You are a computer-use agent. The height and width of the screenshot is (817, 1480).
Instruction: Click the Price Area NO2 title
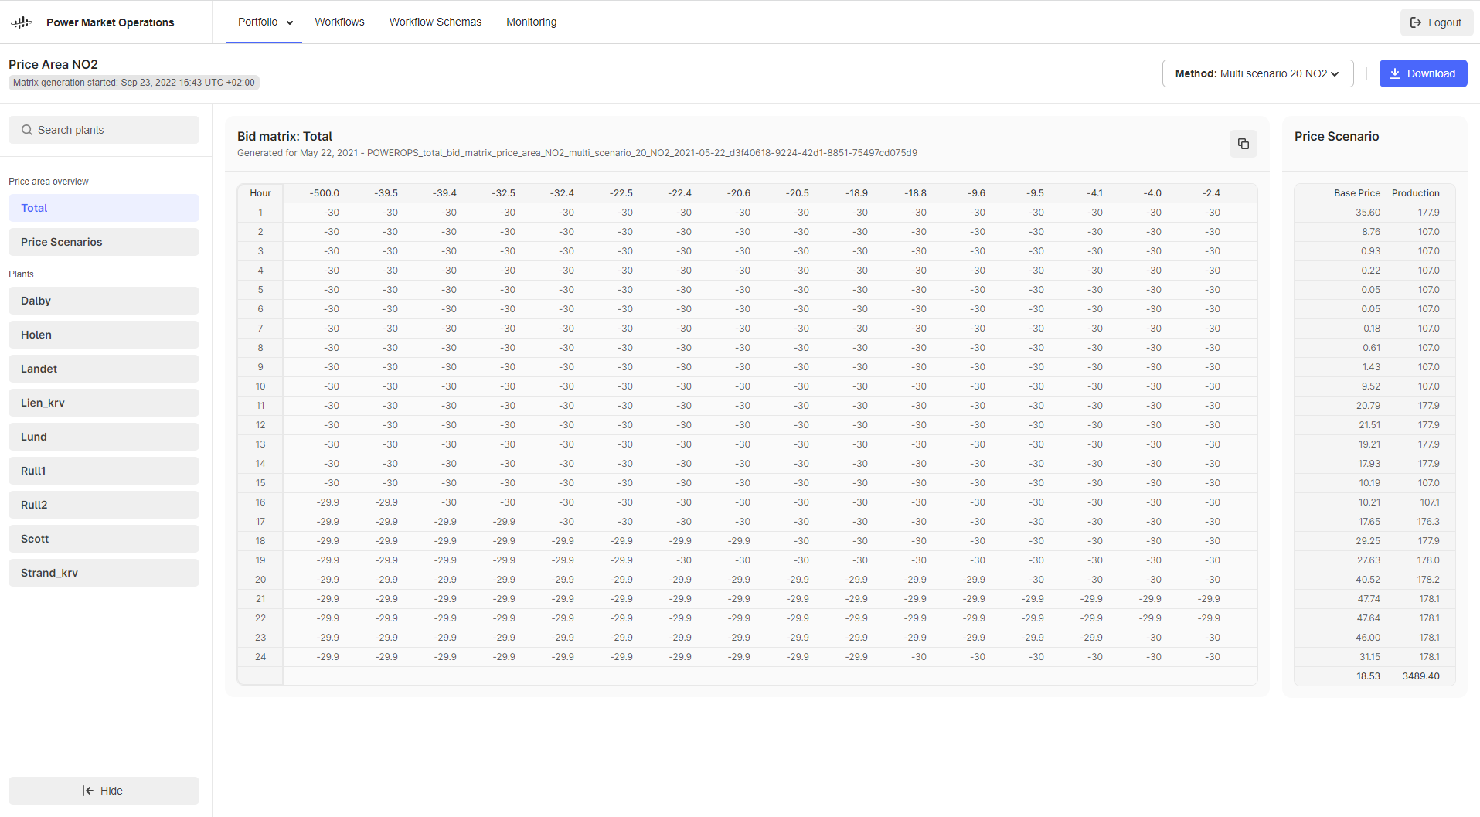click(53, 64)
